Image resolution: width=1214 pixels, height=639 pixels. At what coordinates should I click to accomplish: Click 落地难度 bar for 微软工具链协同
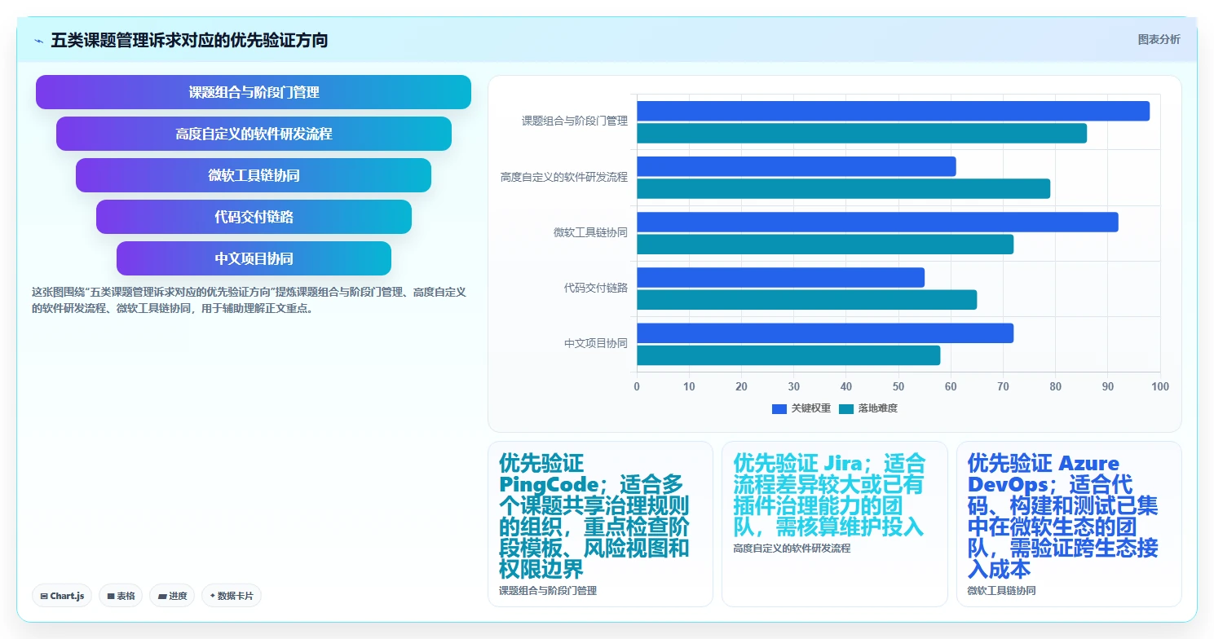(825, 244)
